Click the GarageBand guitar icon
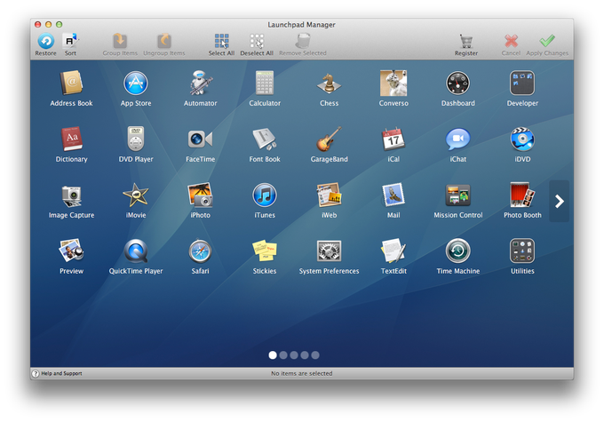Viewport: 604px width, 422px height. click(329, 139)
